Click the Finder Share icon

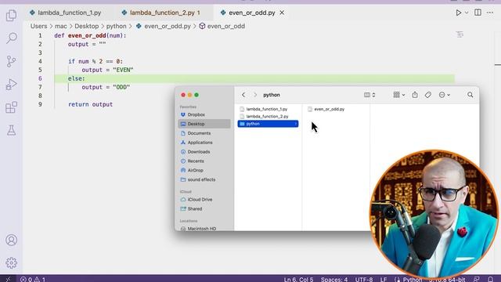coord(415,95)
